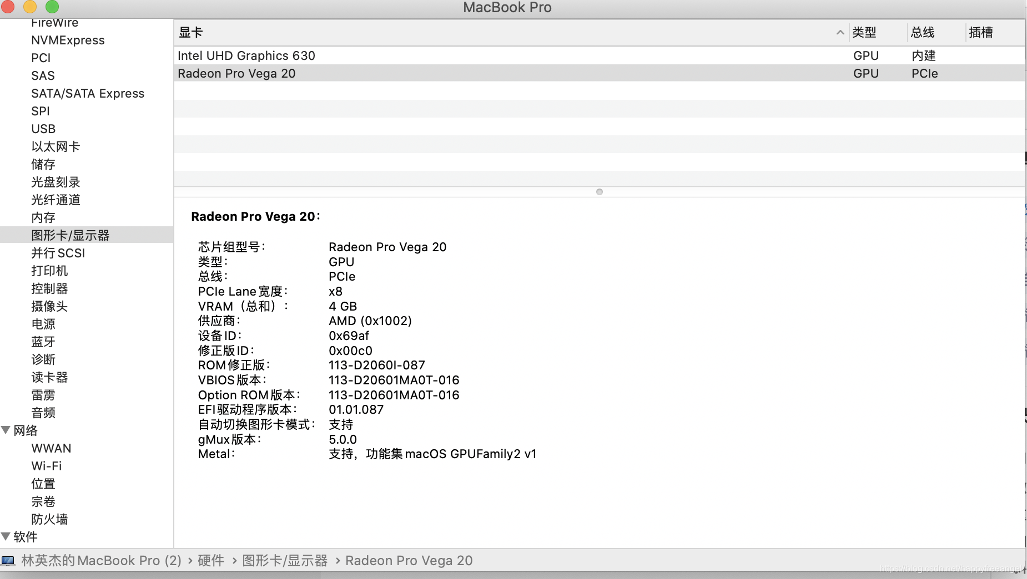Image resolution: width=1027 pixels, height=579 pixels.
Task: Click the PCIe bus cell in Radeon row
Action: tap(924, 73)
